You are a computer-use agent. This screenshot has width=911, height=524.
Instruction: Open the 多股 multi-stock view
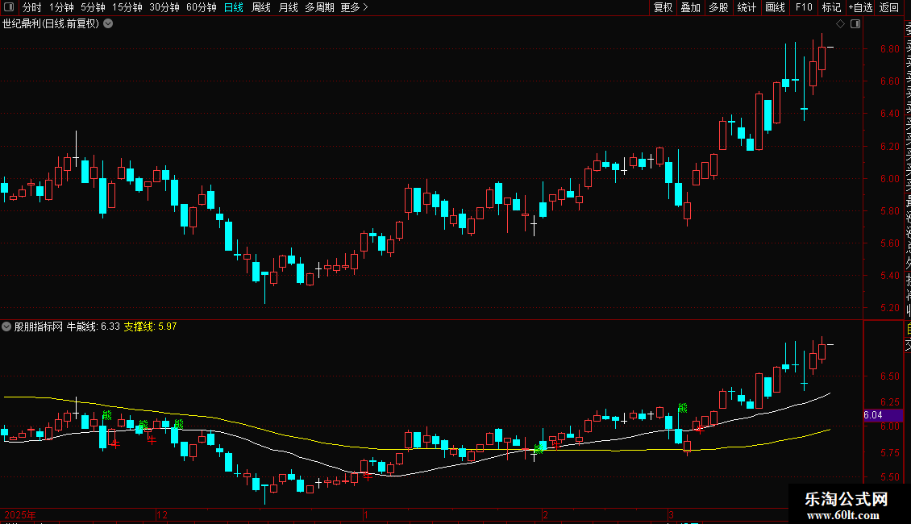718,7
